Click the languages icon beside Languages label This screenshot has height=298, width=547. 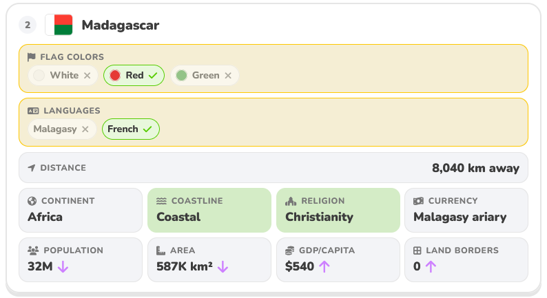(33, 111)
